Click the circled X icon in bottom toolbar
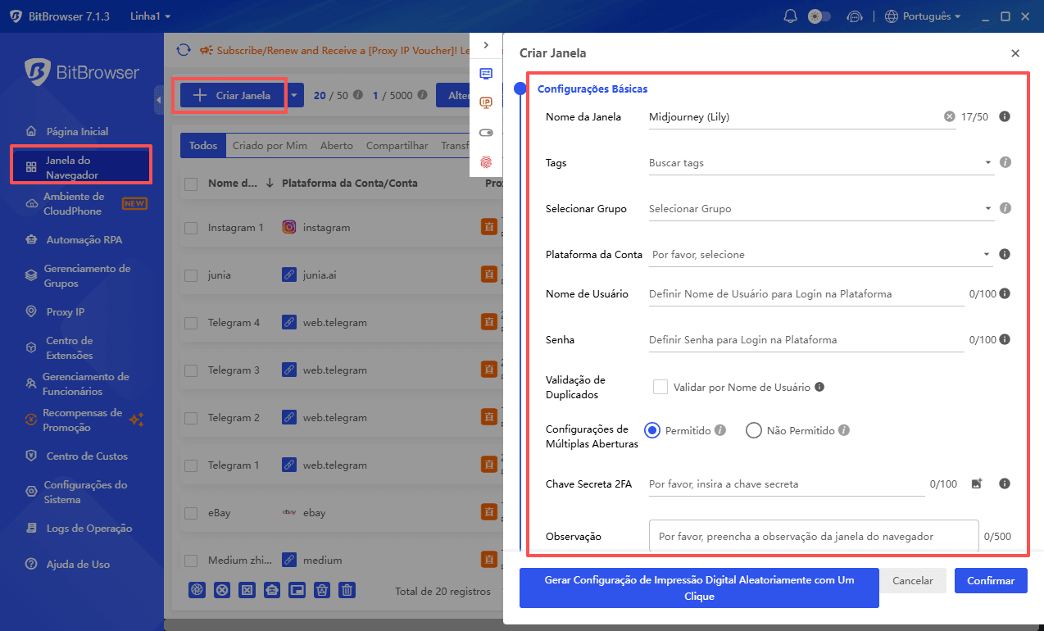 pos(222,590)
